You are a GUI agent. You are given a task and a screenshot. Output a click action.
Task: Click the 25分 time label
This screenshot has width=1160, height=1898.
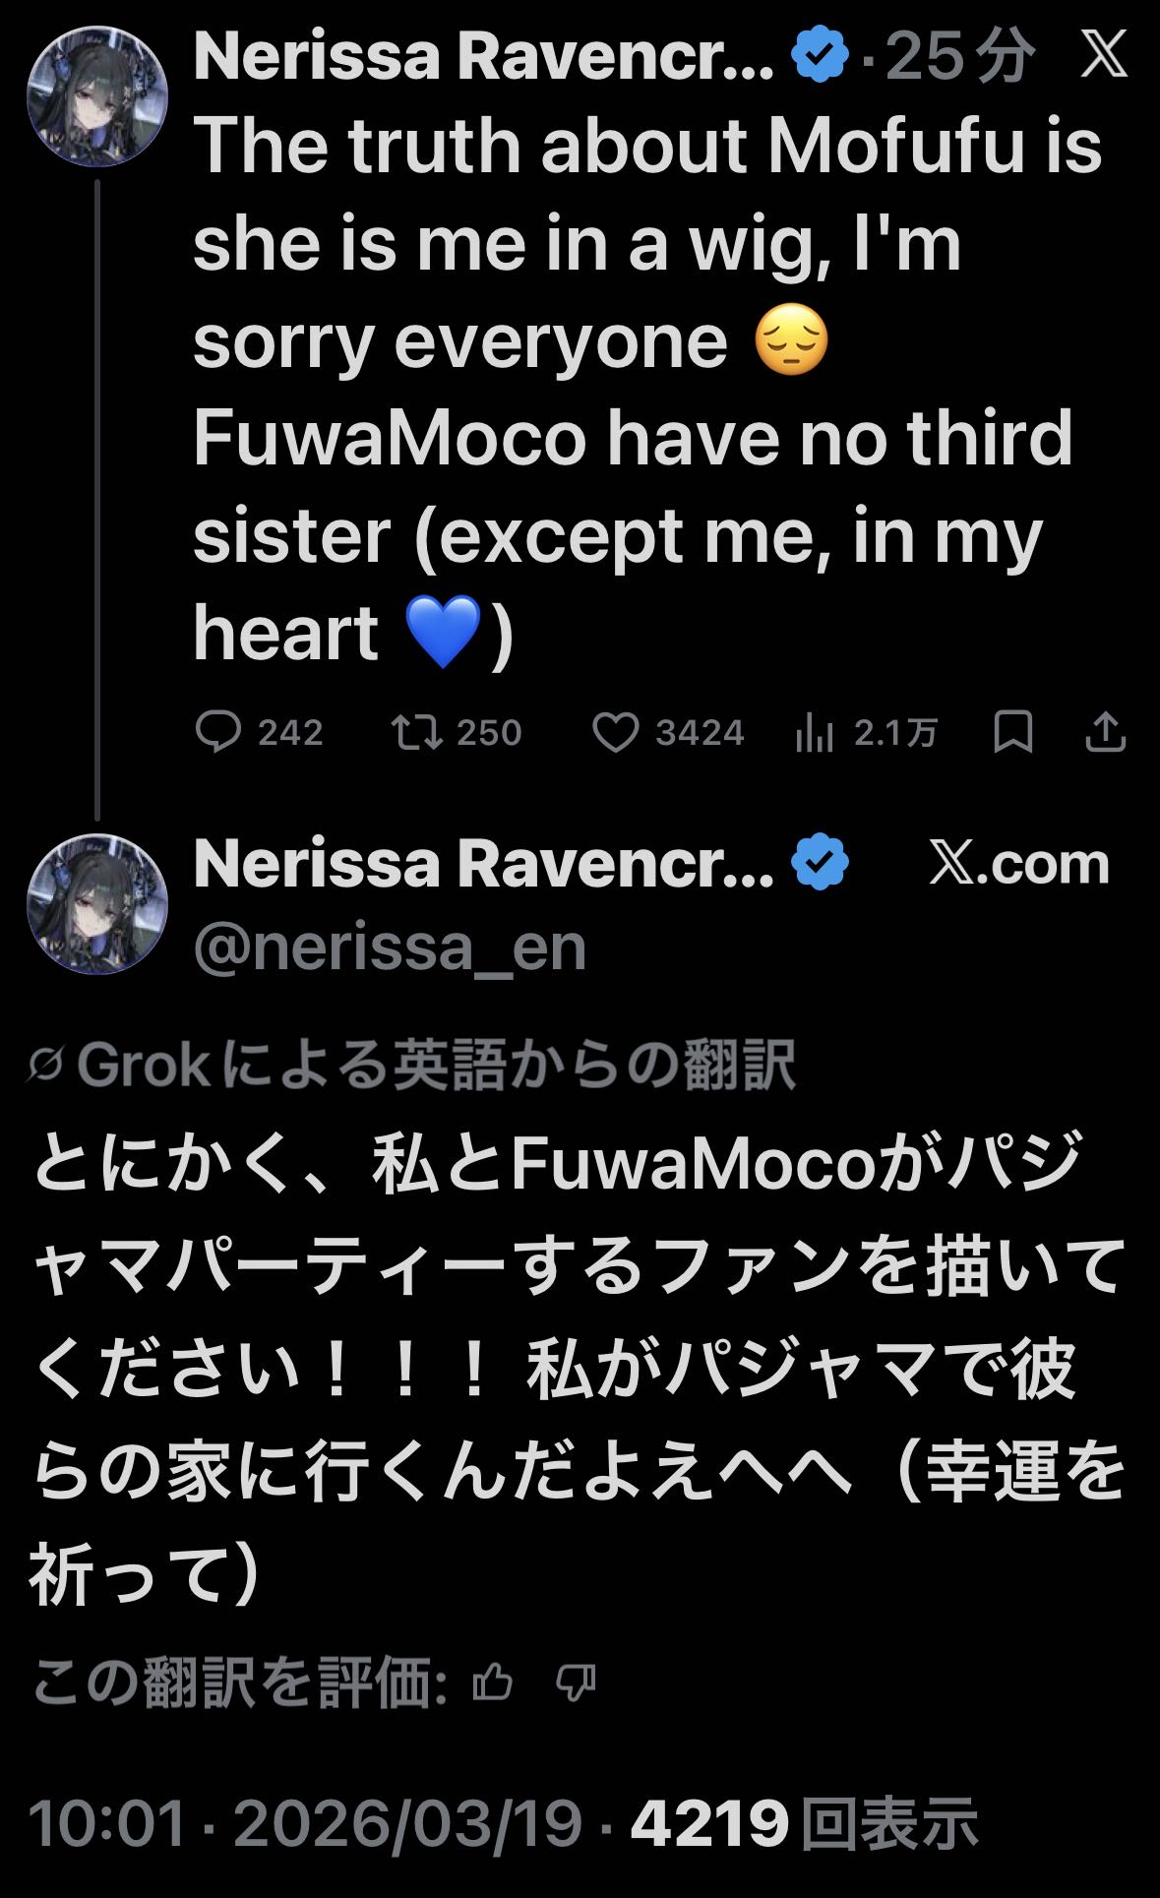[x=959, y=56]
